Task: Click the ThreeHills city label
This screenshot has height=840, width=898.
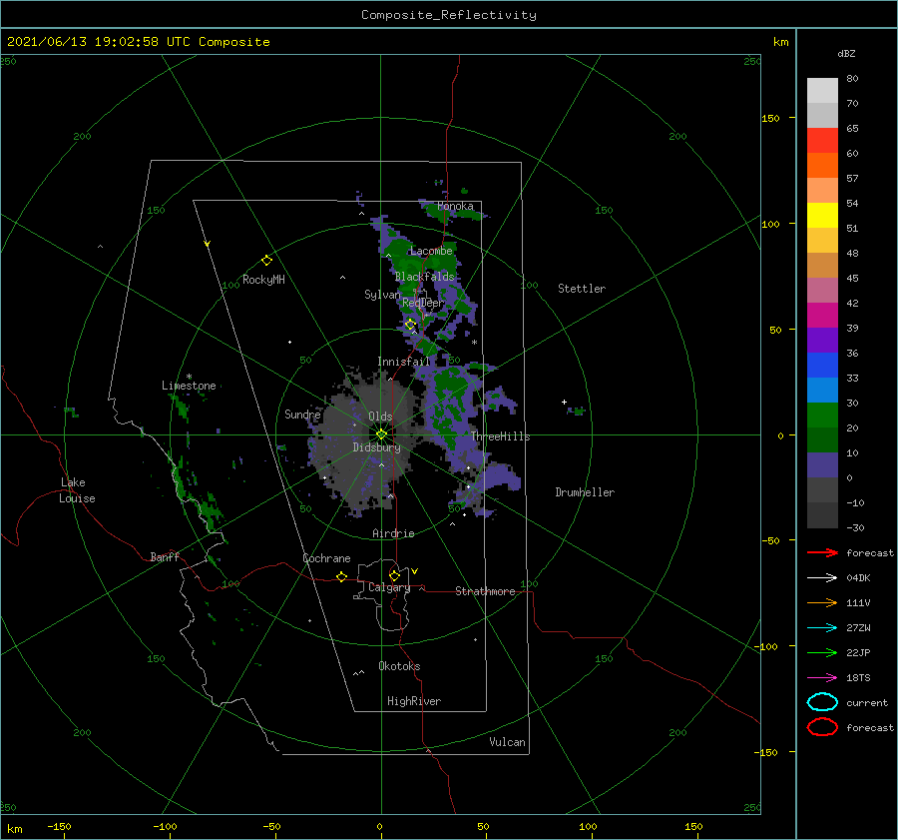Action: tap(500, 436)
